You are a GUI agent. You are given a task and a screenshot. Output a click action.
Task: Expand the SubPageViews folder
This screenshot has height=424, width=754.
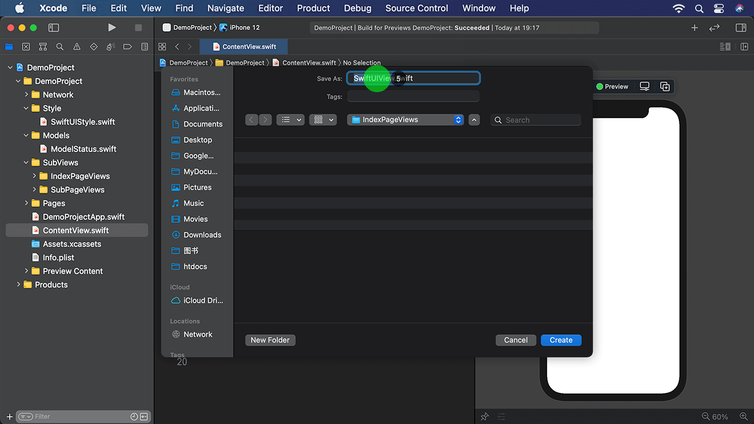[x=34, y=189]
